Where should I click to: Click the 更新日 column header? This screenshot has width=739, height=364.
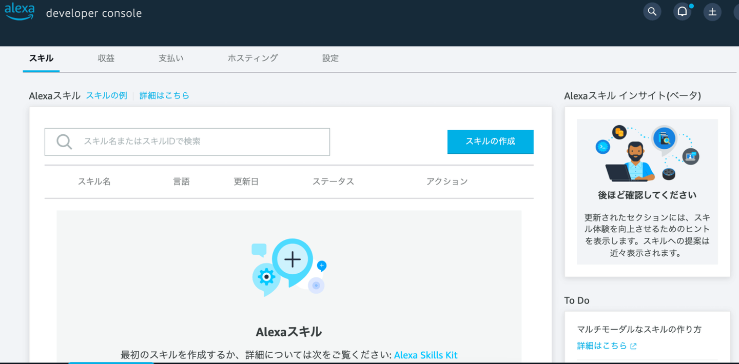tap(246, 181)
